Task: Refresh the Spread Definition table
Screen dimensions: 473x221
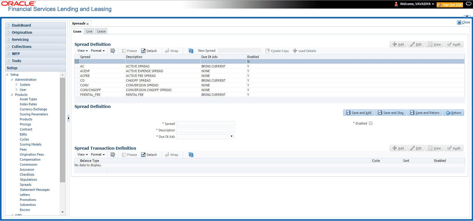Action: [191, 51]
